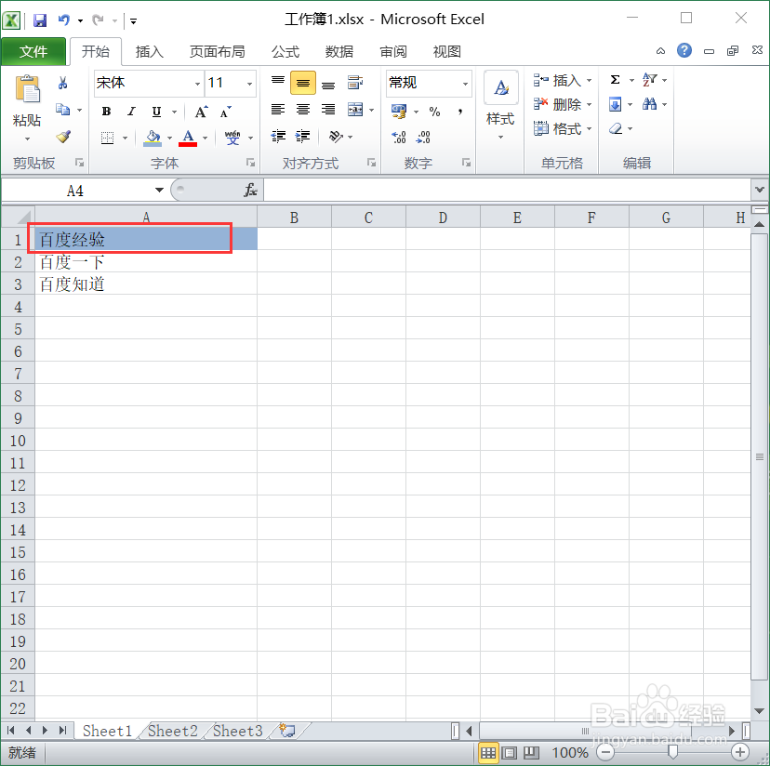Expand the formula bar
The height and width of the screenshot is (766, 770).
pos(760,190)
